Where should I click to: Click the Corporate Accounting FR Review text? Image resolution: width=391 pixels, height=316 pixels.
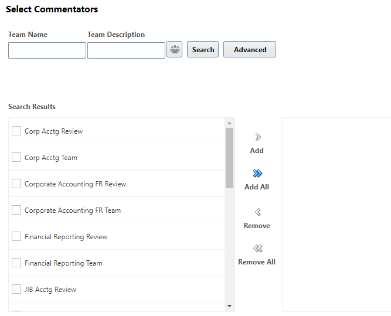(75, 184)
